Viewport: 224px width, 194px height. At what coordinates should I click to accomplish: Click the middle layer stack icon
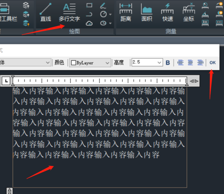point(26,14)
